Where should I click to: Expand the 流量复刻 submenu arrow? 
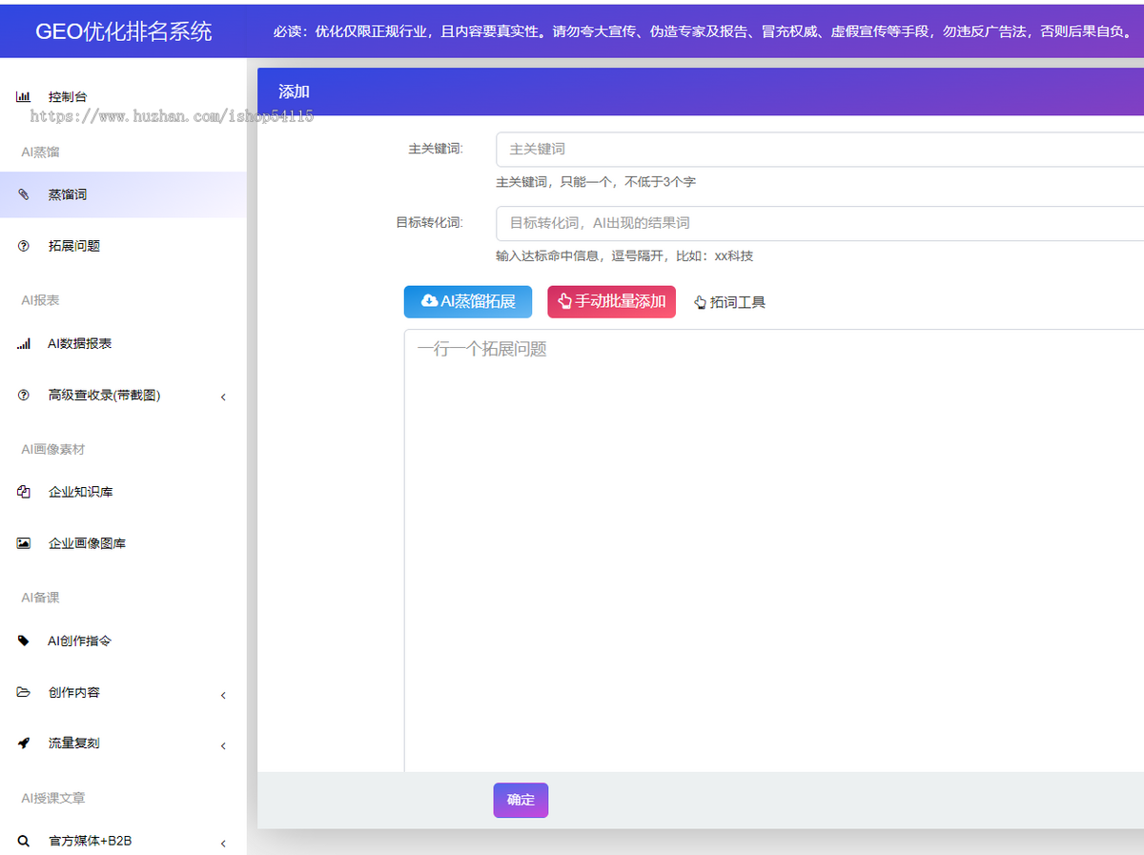pos(223,745)
